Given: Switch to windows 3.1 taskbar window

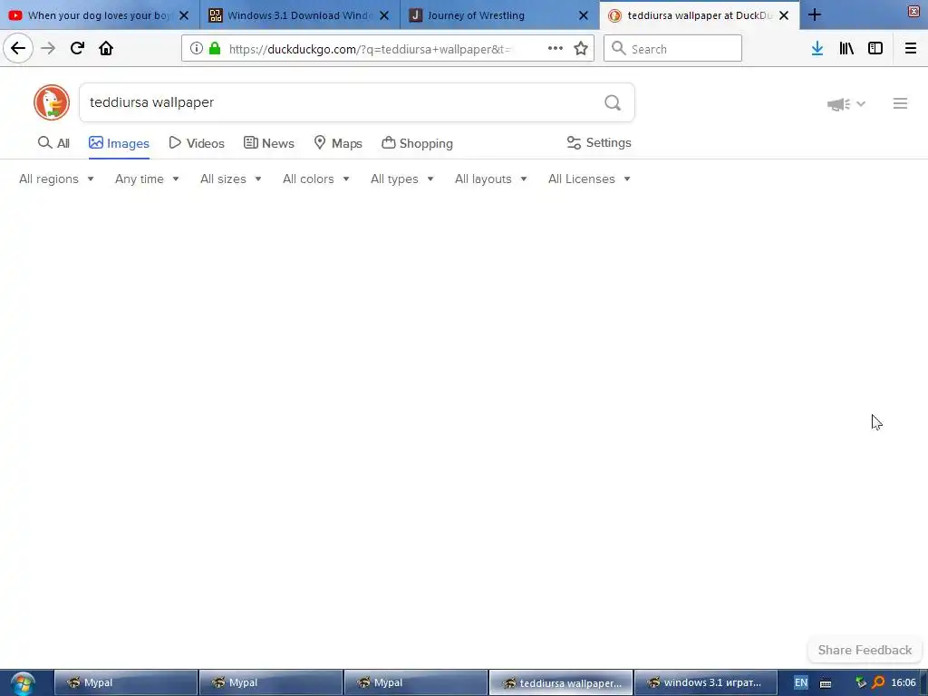Looking at the screenshot, I should [x=705, y=682].
